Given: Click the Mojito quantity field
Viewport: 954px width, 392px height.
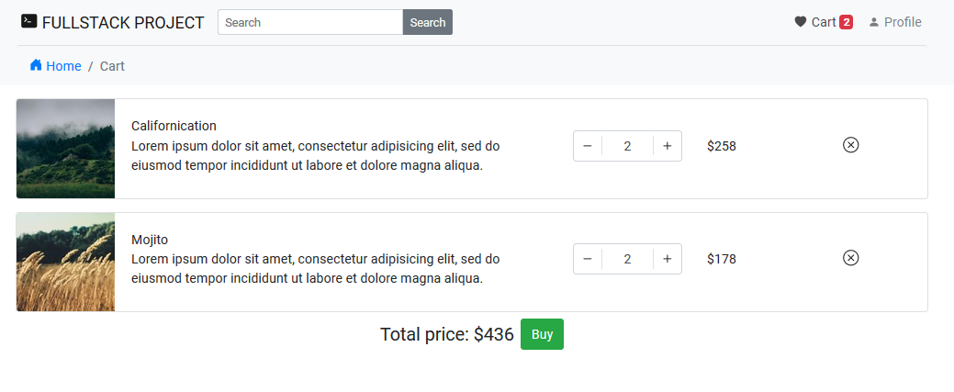Looking at the screenshot, I should 627,259.
